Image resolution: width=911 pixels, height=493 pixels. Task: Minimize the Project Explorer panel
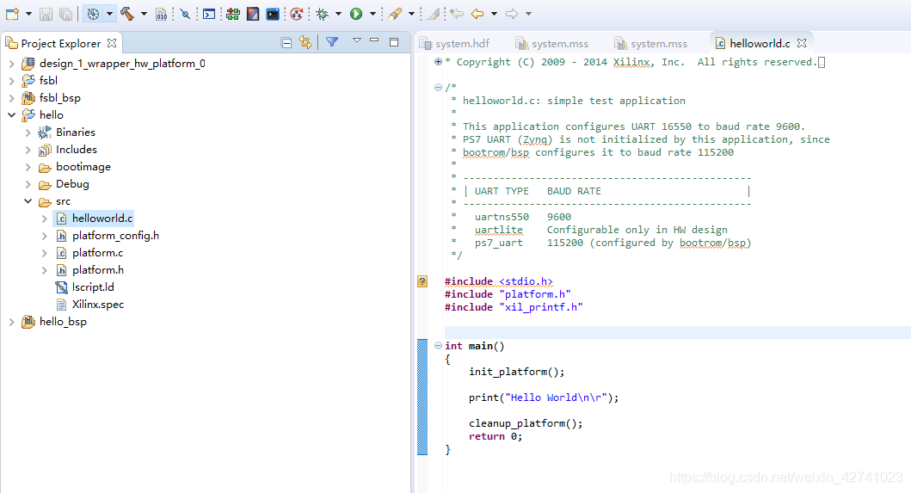[374, 40]
